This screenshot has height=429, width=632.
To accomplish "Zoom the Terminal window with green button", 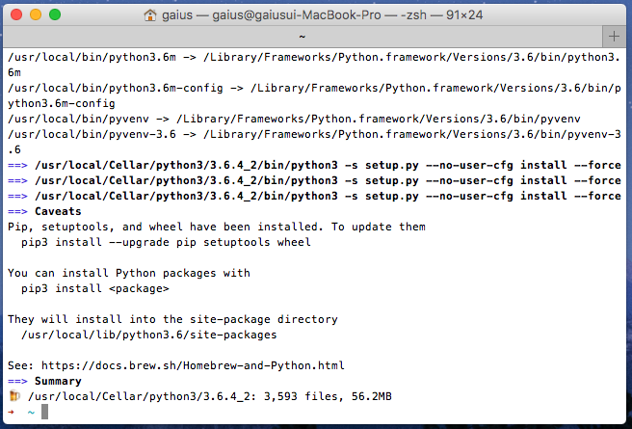I will [55, 15].
